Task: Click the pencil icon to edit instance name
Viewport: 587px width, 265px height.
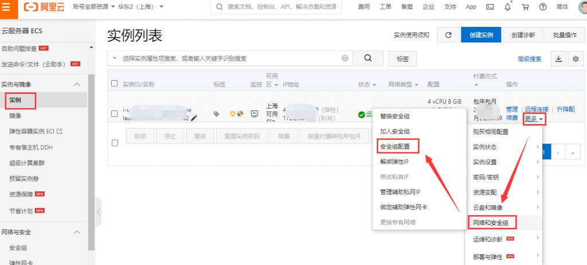Action: pos(194,118)
